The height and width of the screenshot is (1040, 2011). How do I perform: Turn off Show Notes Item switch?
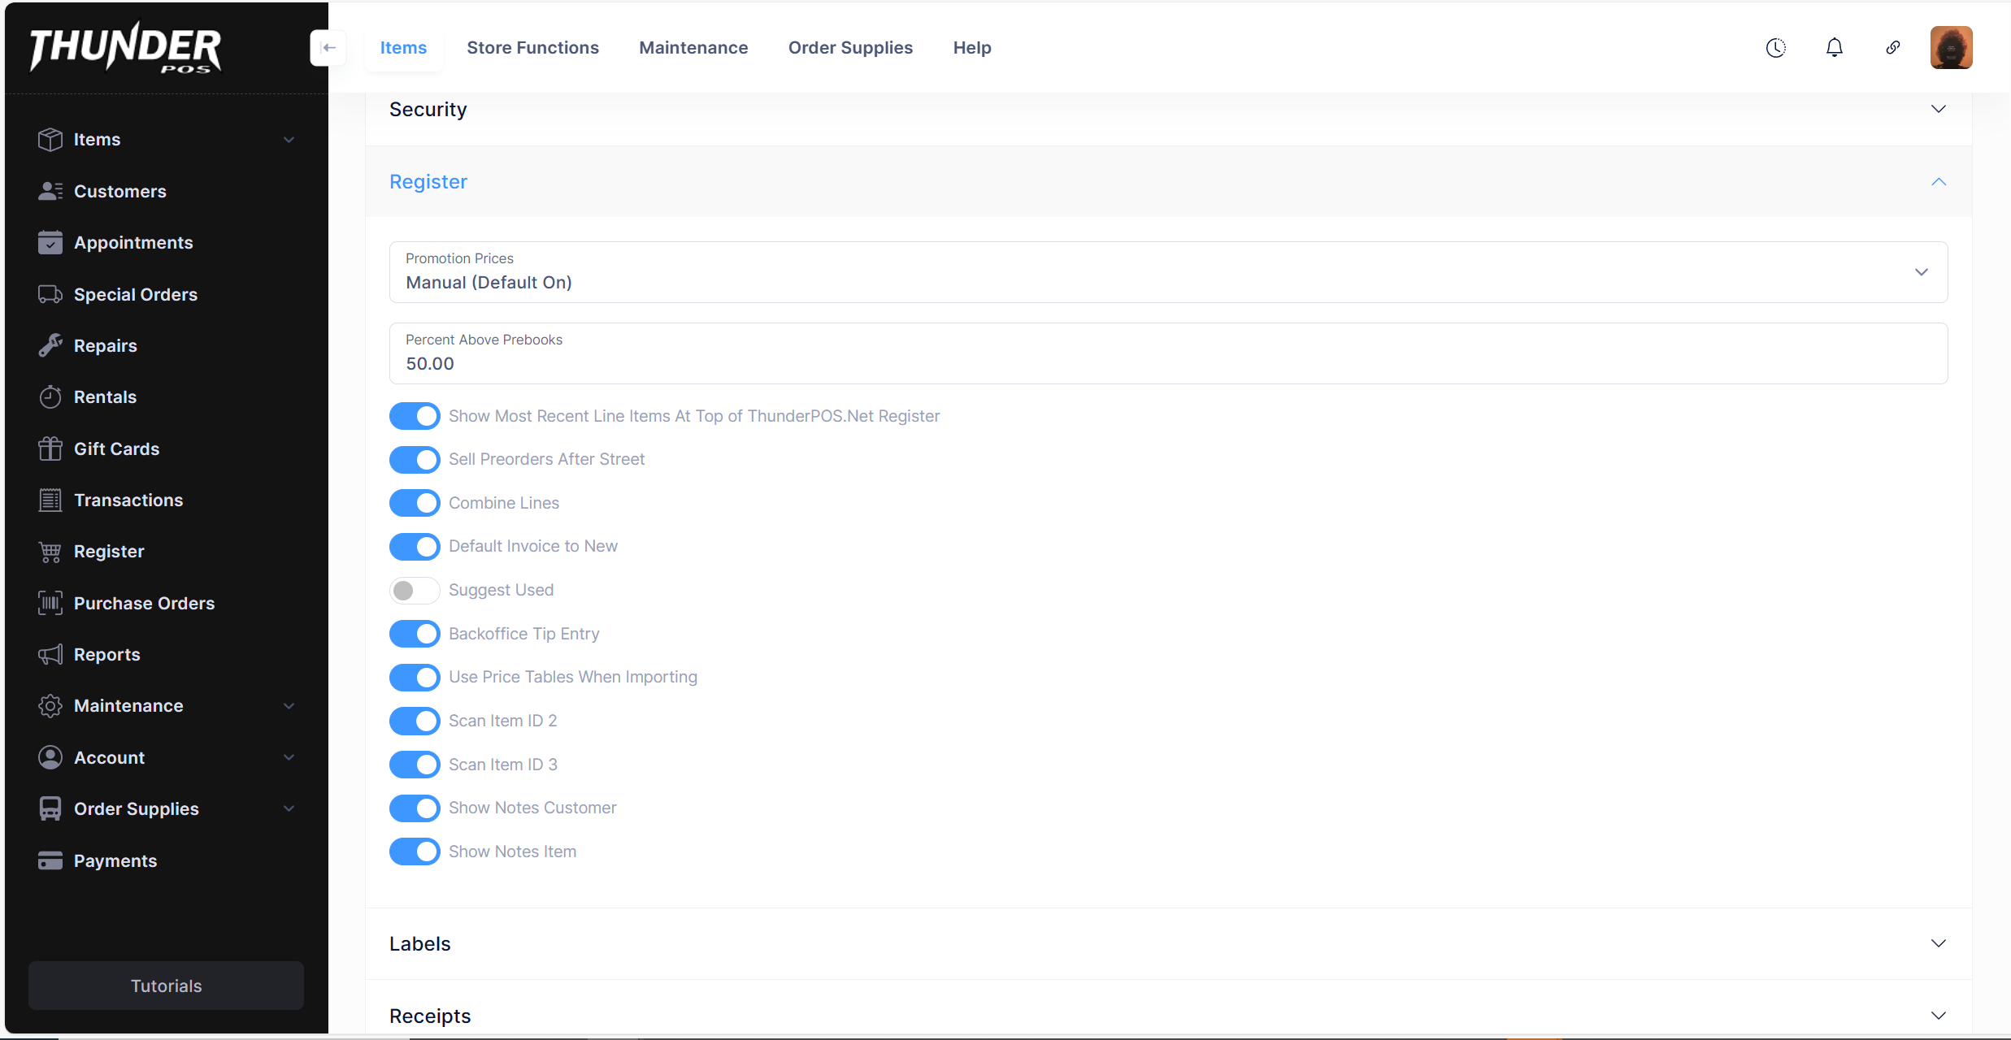[x=415, y=851]
